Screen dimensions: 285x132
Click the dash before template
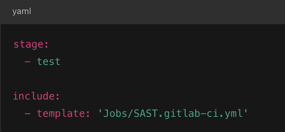pyautogui.click(x=27, y=114)
